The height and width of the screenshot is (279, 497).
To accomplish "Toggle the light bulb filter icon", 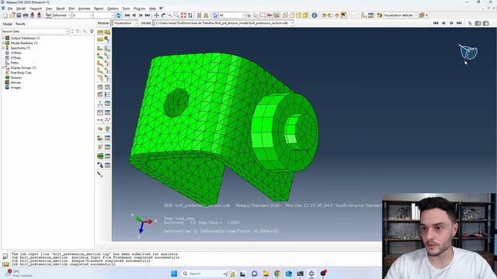I will click(x=92, y=31).
